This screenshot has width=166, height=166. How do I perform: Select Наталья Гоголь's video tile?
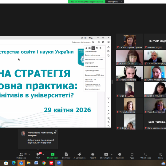pos(130,57)
